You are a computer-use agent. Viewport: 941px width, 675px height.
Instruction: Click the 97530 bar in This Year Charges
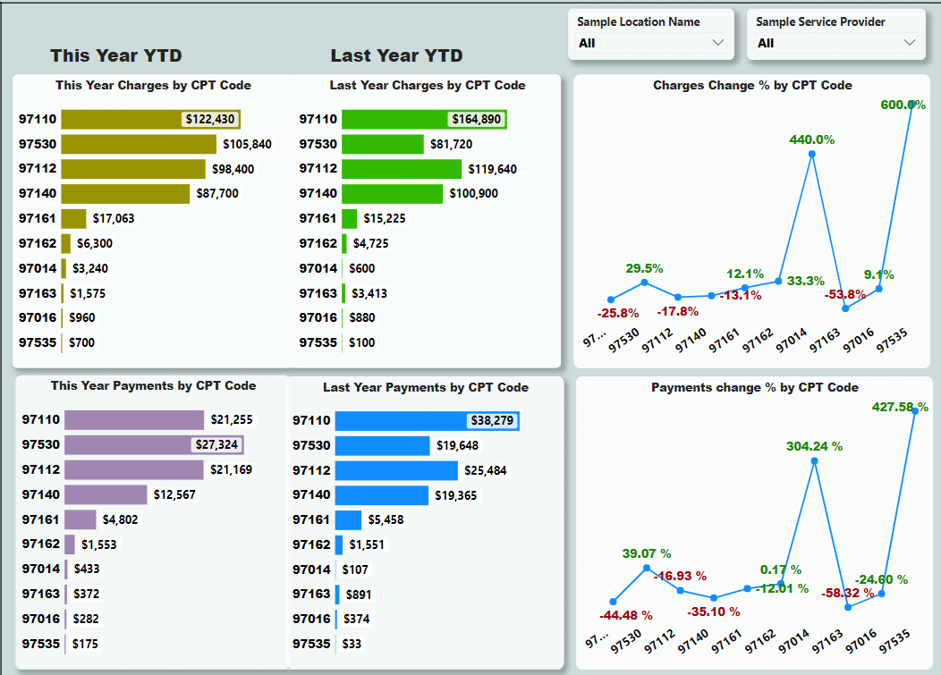click(x=139, y=144)
